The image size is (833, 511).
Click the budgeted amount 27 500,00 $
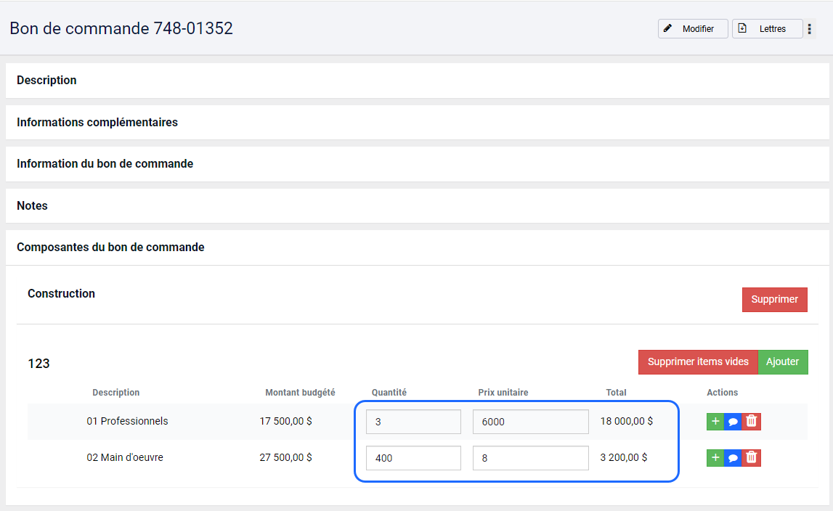[x=286, y=457]
